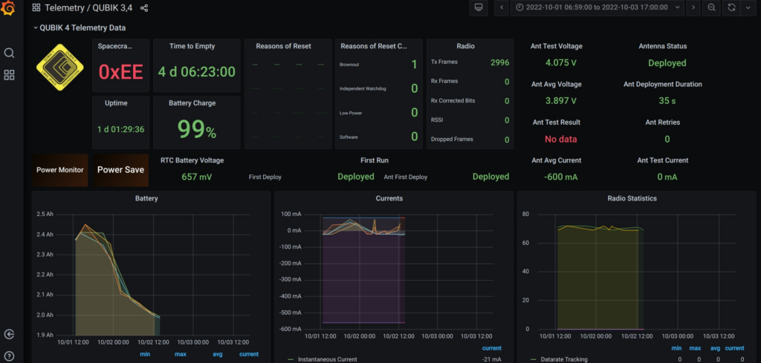Refresh the dashboard
The height and width of the screenshot is (363, 761).
click(x=731, y=7)
